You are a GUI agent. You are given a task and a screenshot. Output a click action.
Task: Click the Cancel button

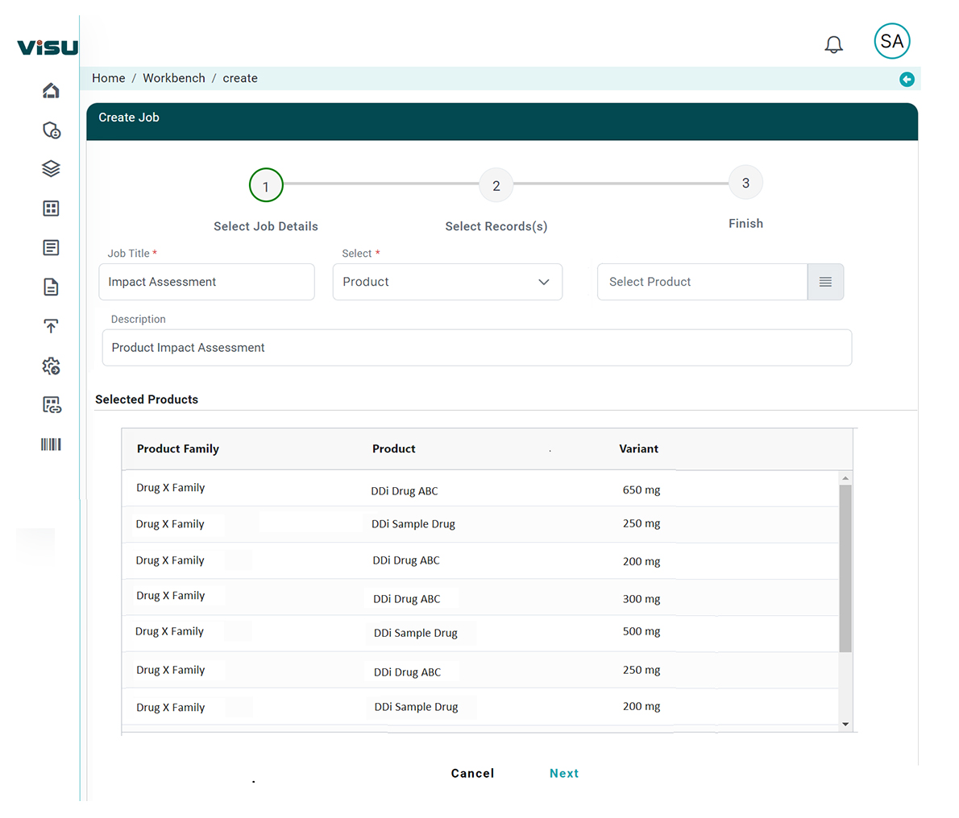pos(472,773)
